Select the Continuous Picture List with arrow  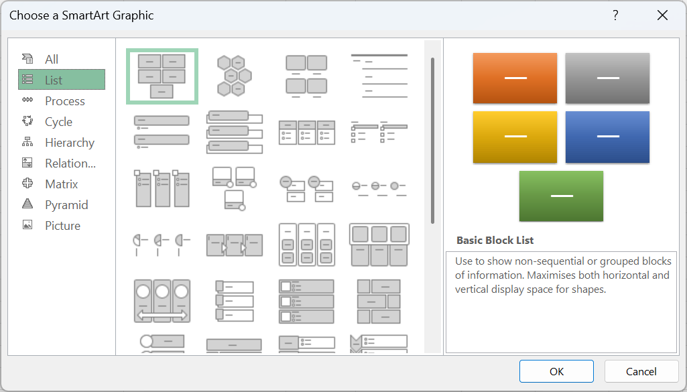pos(162,301)
